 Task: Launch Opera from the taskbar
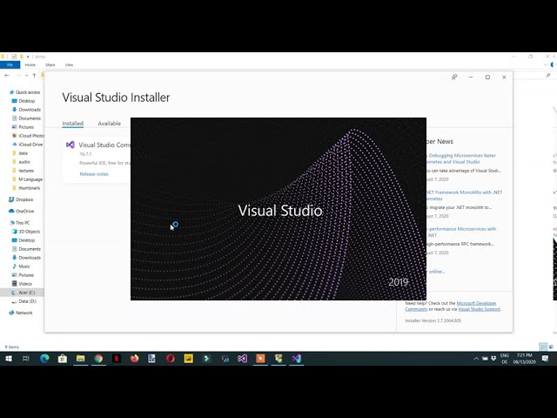(x=171, y=359)
